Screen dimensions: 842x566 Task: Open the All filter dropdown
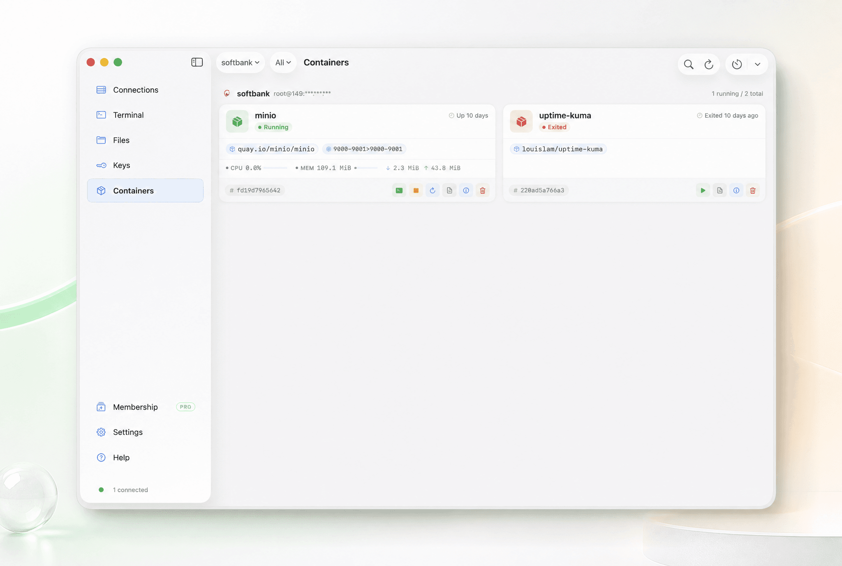pos(283,63)
